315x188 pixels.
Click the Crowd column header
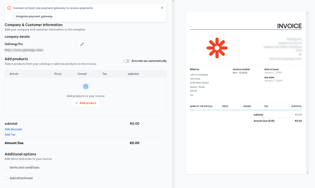coord(82,74)
